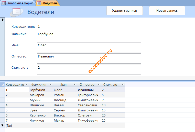Viewport: 195px width, 132px height.
Task: Click the Стаж value 25
Action: click(113, 120)
